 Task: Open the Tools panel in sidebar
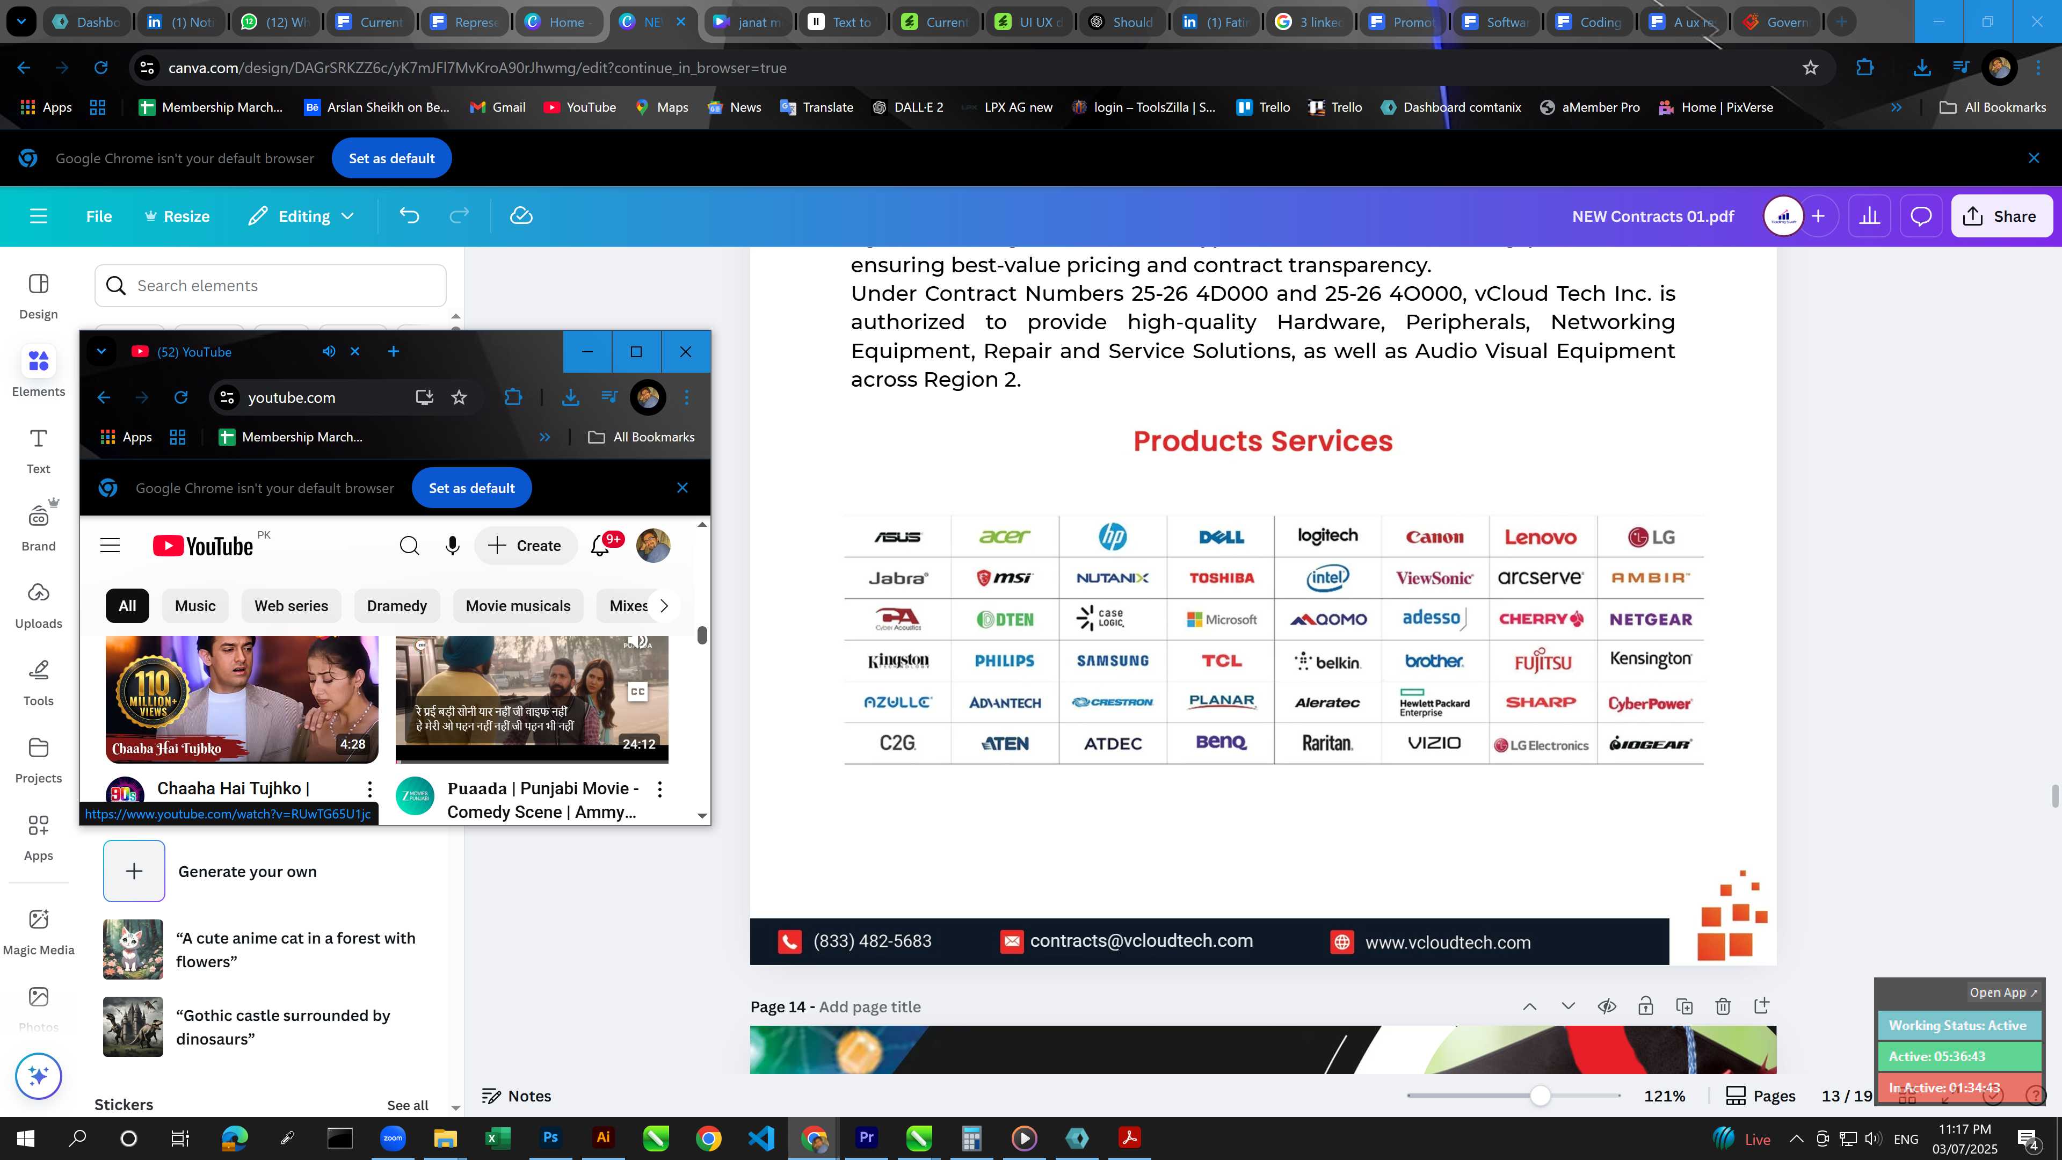(x=39, y=683)
